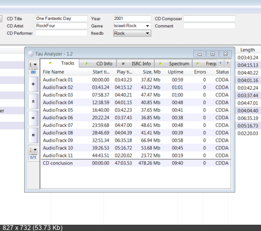This screenshot has width=261, height=231.
Task: Click the CD Artist field with RockFour
Action: pos(61,26)
